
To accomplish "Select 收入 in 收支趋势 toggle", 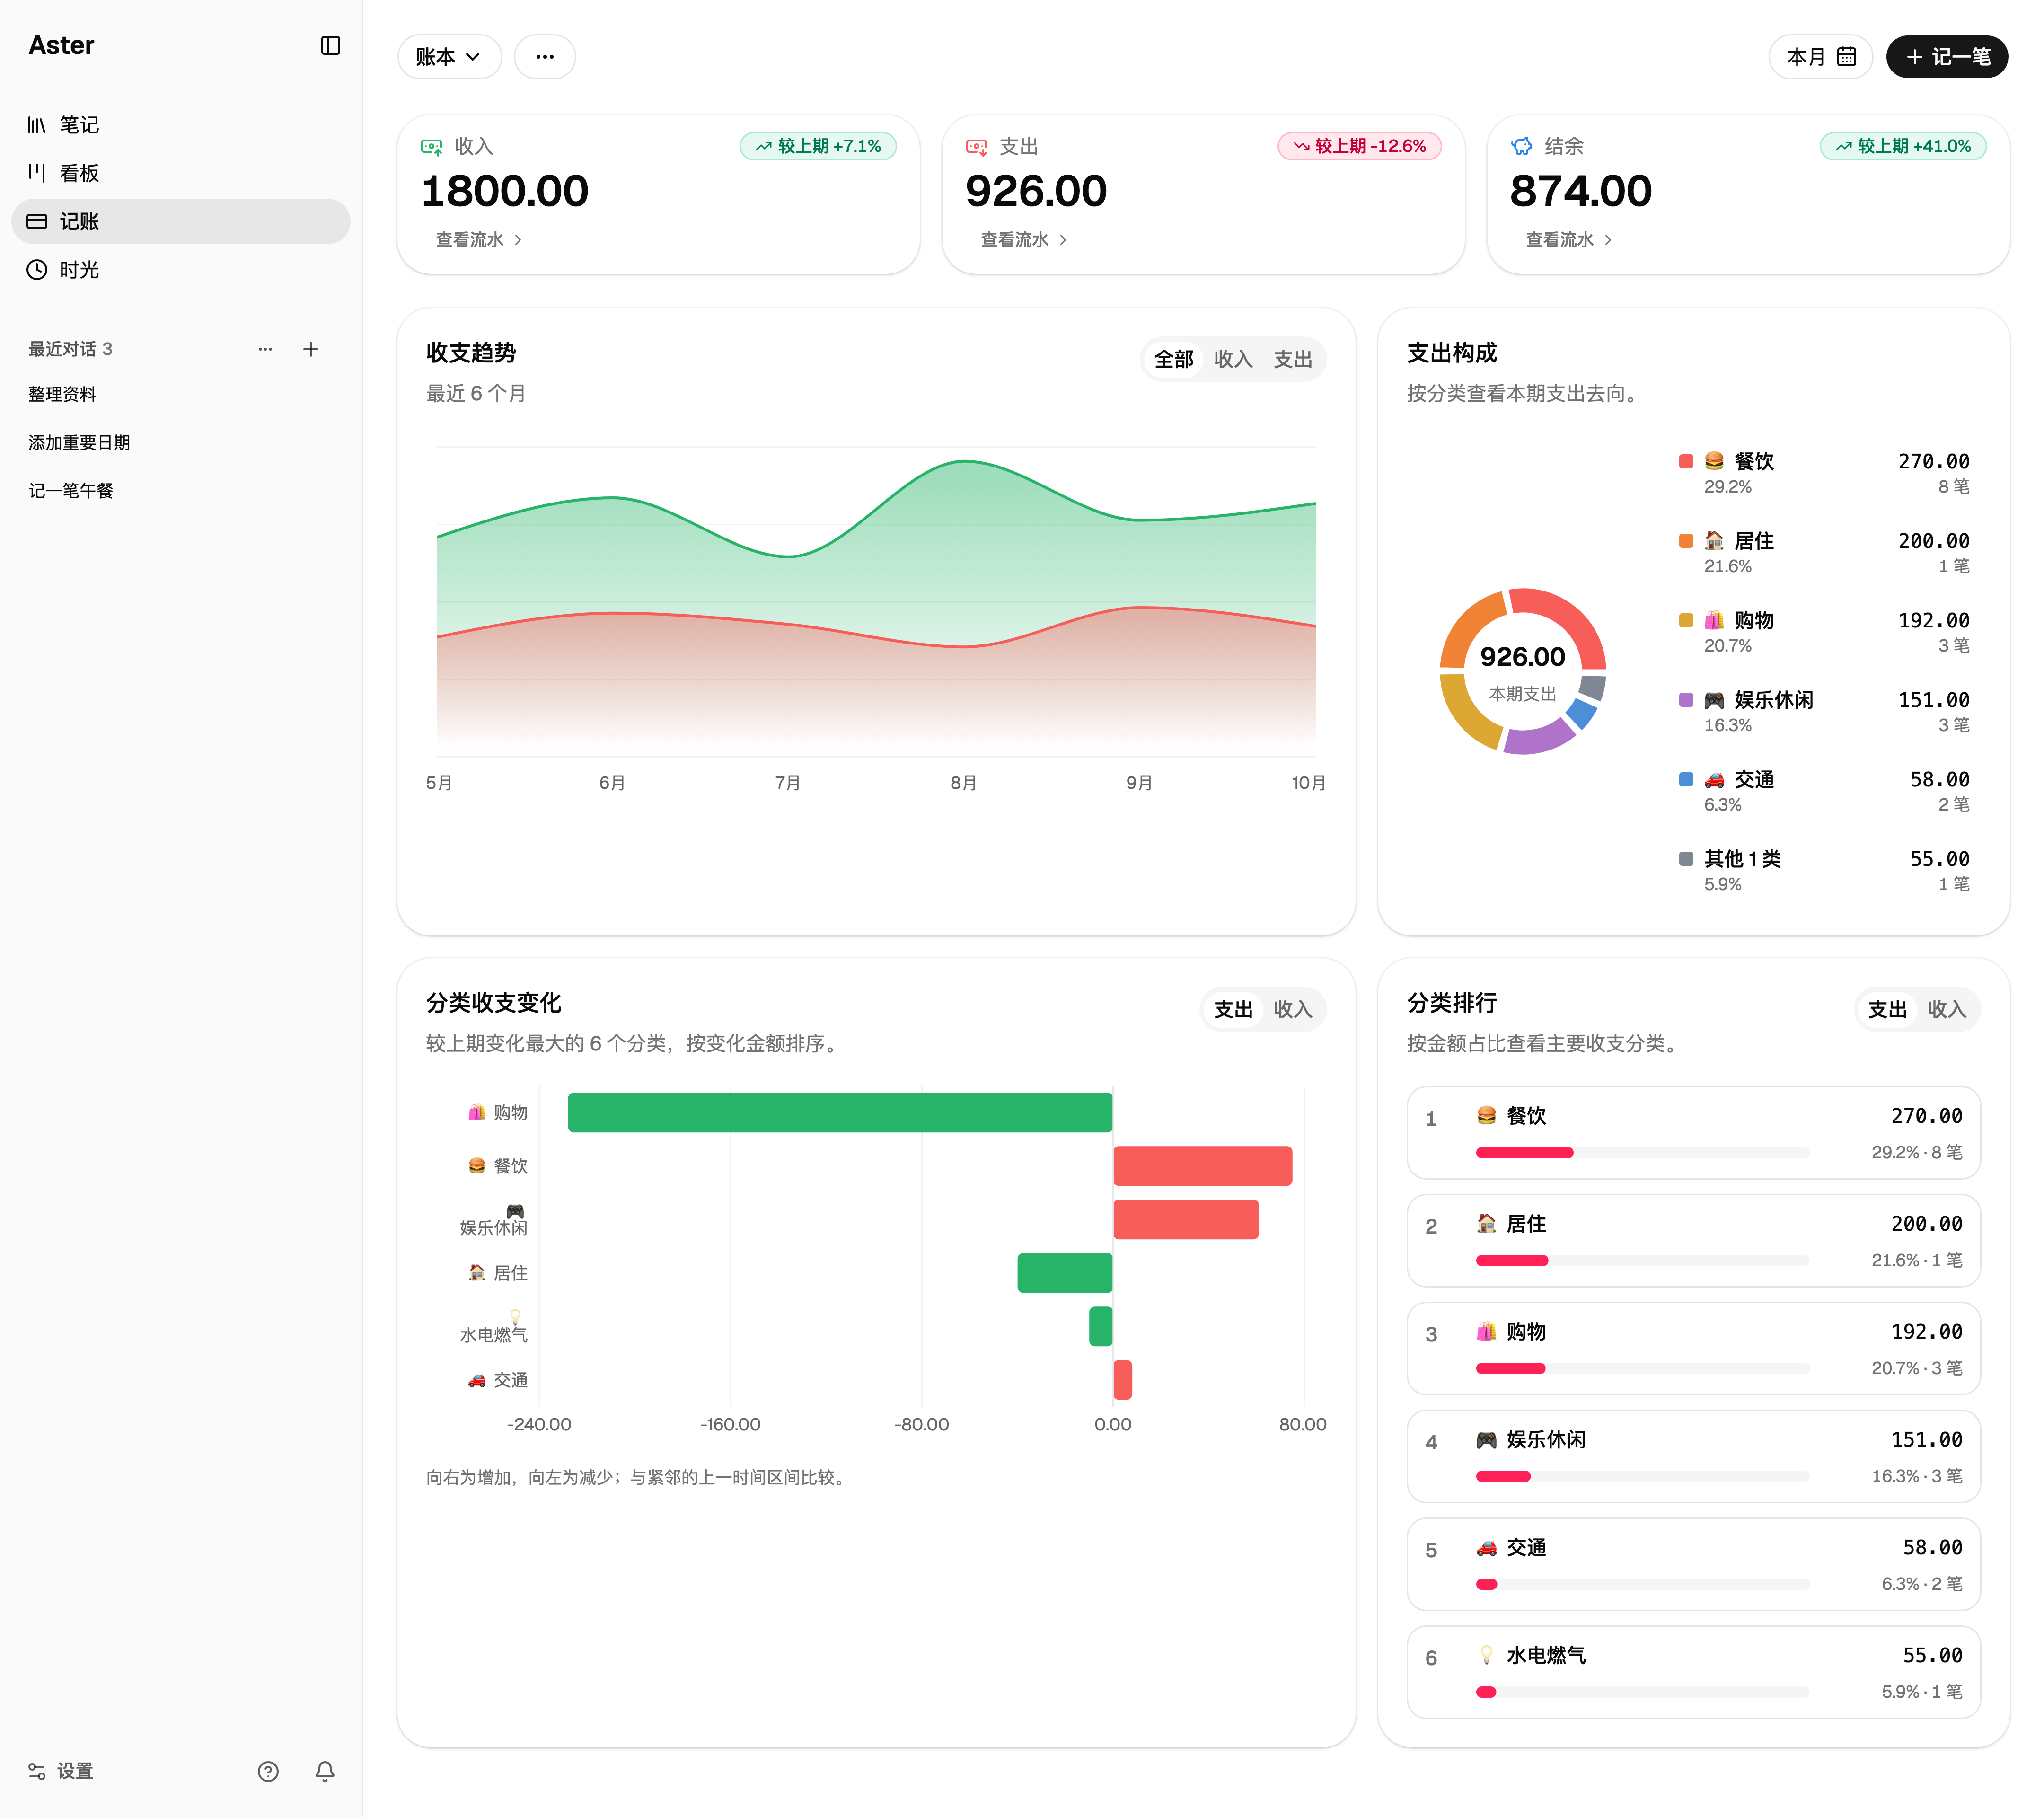I will [1233, 360].
